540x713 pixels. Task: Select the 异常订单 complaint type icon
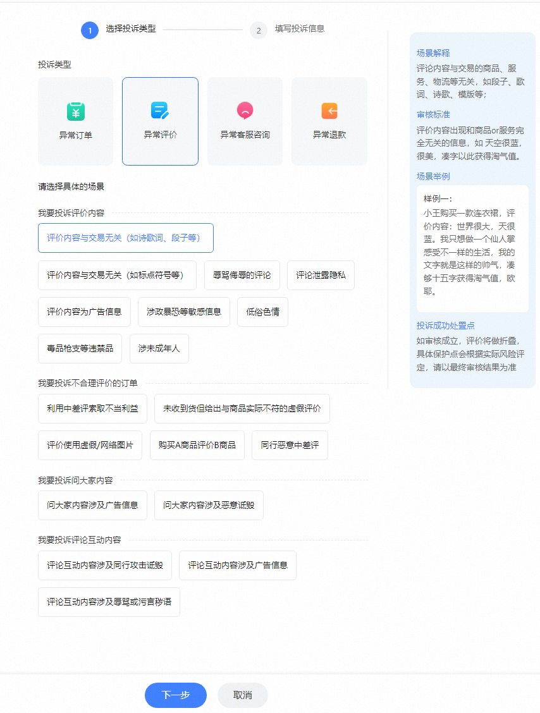[x=75, y=111]
